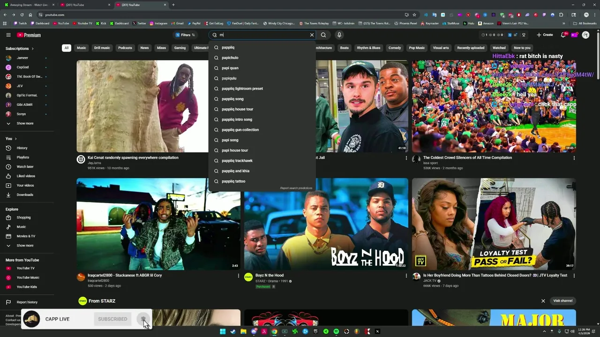Image resolution: width=600 pixels, height=337 pixels.
Task: Start voice search with microphone
Action: (339, 35)
